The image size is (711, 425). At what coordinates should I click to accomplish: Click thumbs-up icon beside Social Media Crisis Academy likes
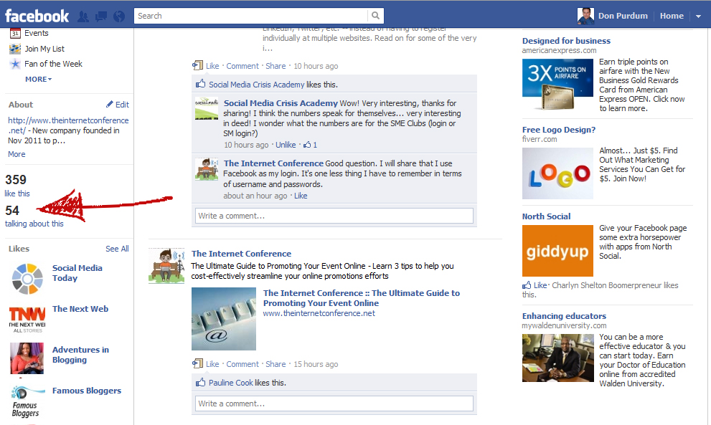point(200,84)
